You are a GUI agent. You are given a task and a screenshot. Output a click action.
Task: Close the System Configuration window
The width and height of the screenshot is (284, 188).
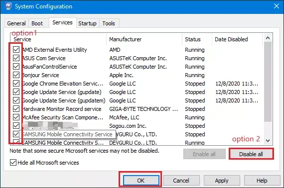pyautogui.click(x=277, y=6)
